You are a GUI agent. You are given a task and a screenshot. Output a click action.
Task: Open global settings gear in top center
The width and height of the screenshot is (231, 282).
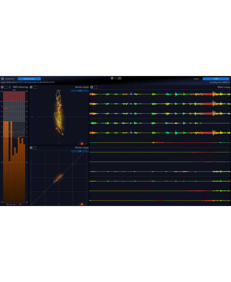click(x=112, y=78)
